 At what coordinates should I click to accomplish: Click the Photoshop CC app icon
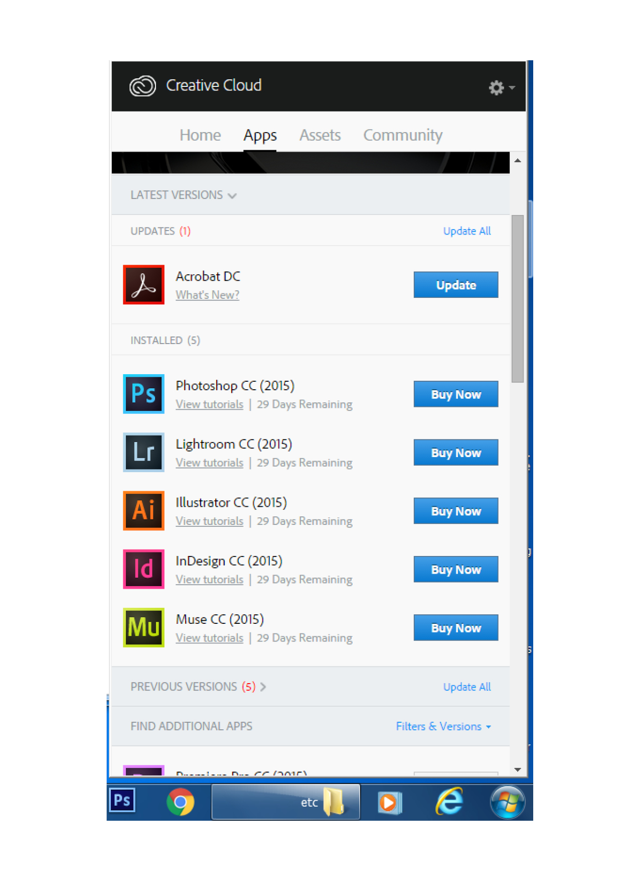point(143,394)
